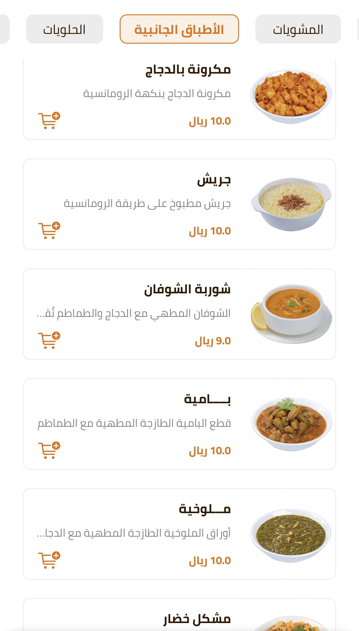Add بامية to the cart
Screen dimensions: 359x631
(x=49, y=450)
